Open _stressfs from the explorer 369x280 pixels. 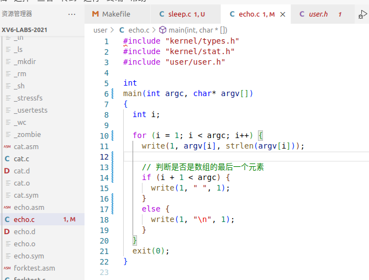28,98
